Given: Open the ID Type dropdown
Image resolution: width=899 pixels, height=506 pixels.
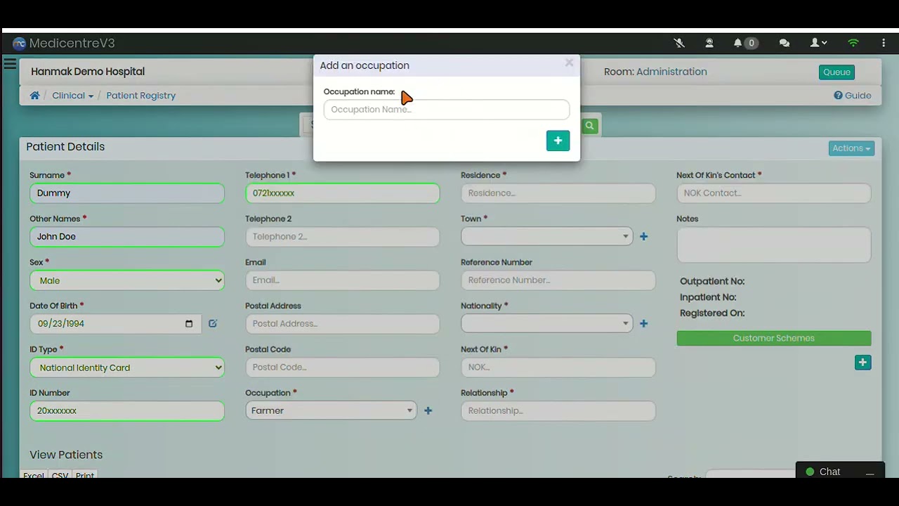Looking at the screenshot, I should pos(127,368).
